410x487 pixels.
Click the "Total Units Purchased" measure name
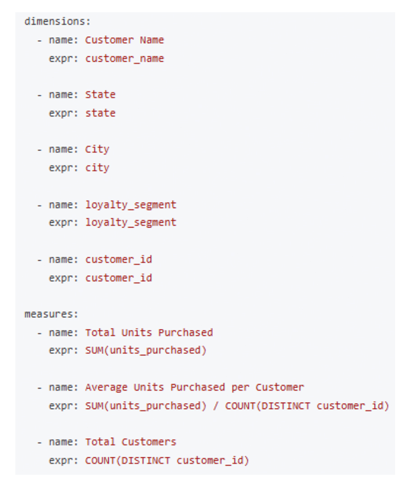[149, 333]
